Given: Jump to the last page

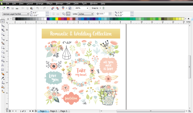Looking at the screenshot, I should click(x=33, y=111).
